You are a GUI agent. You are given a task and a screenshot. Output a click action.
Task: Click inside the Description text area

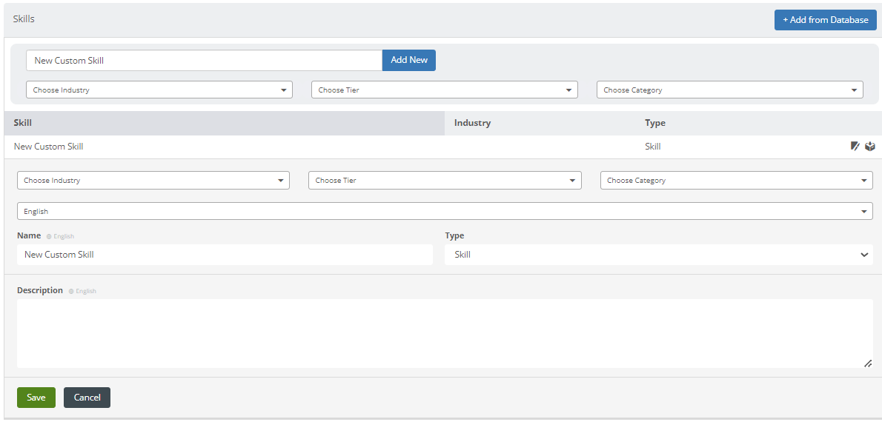click(x=444, y=333)
